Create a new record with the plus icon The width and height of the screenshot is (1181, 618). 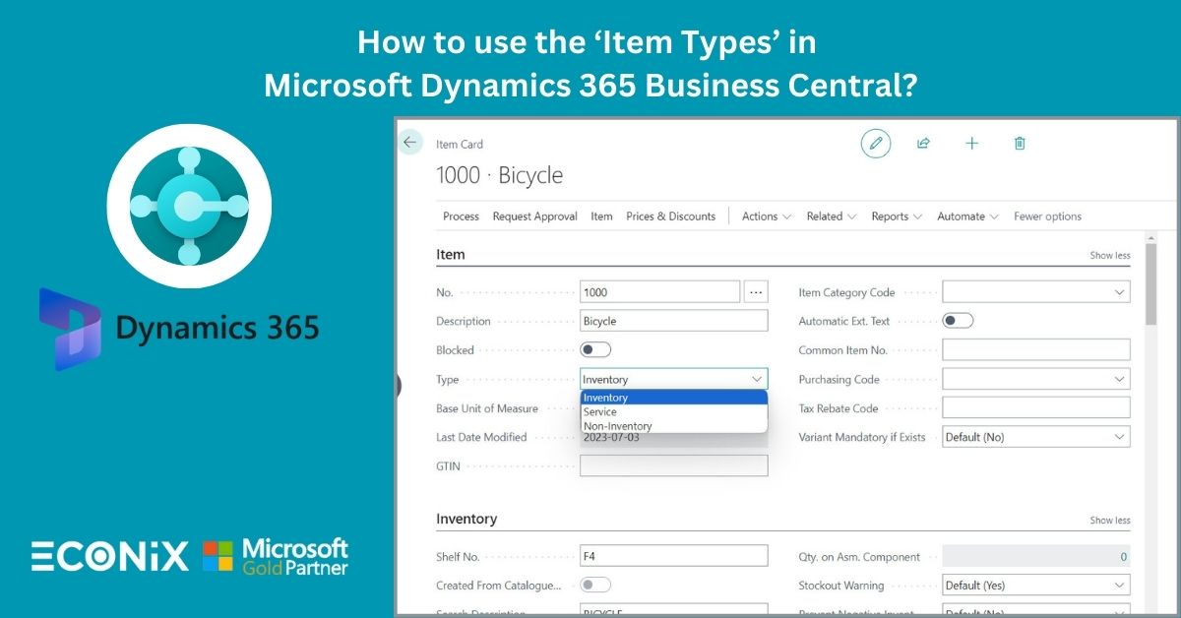tap(971, 143)
